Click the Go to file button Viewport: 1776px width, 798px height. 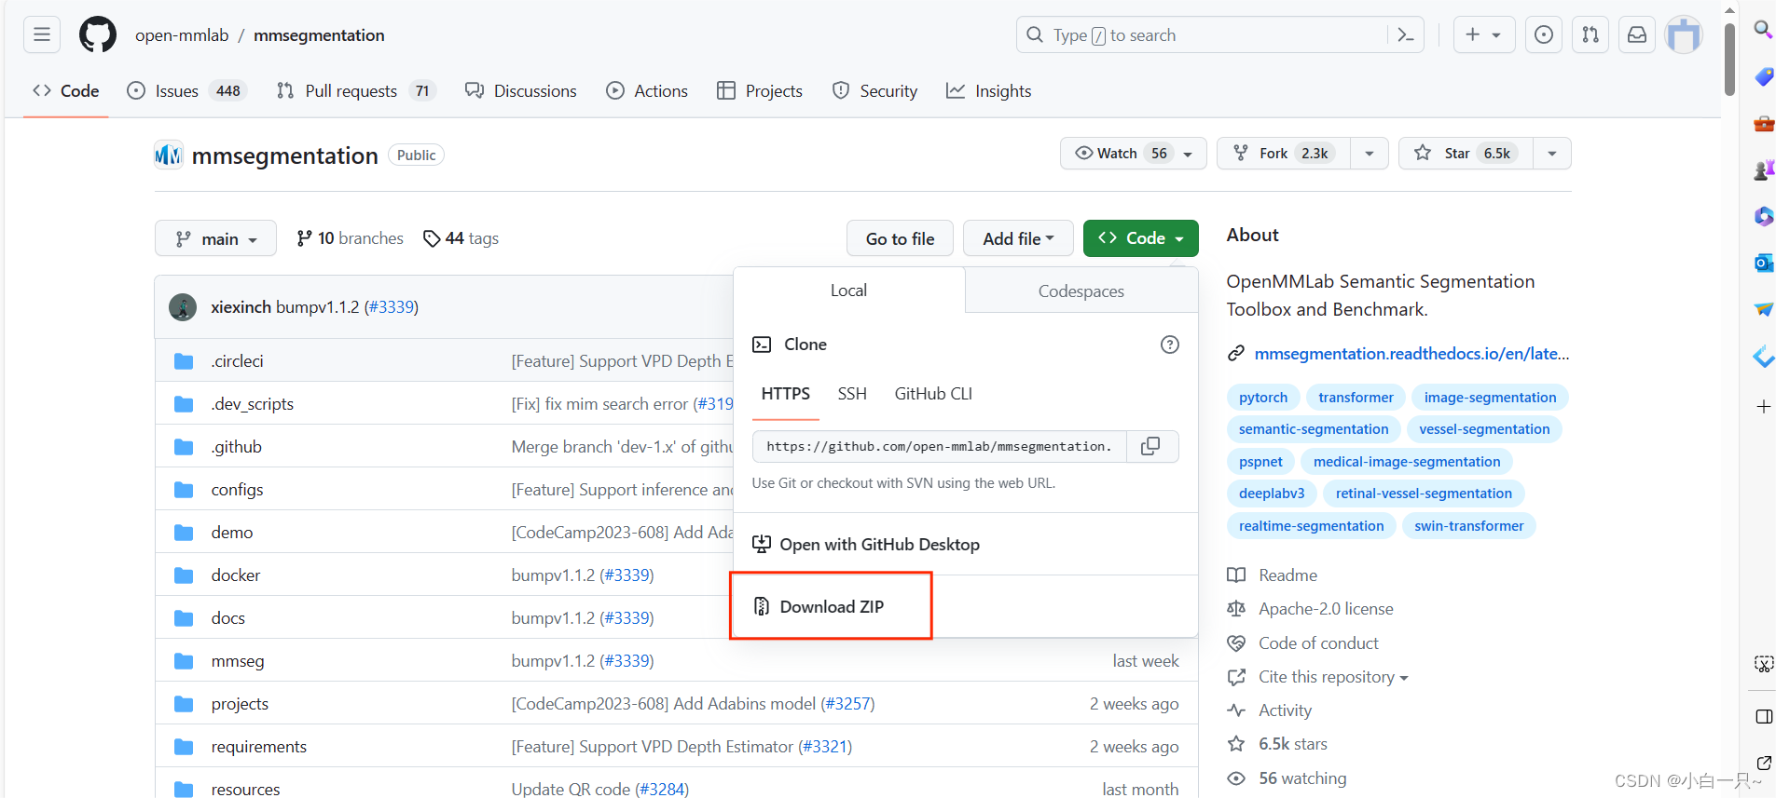(x=900, y=238)
